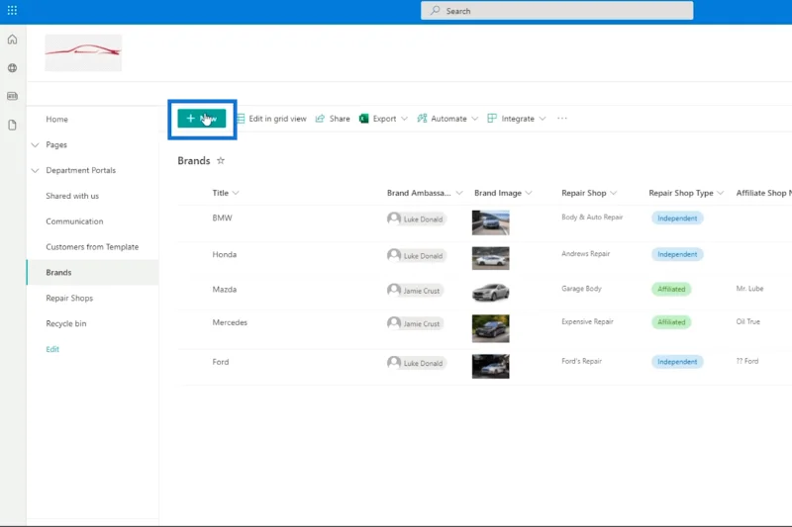
Task: Click Body & Auto Repair cell
Action: pyautogui.click(x=592, y=217)
